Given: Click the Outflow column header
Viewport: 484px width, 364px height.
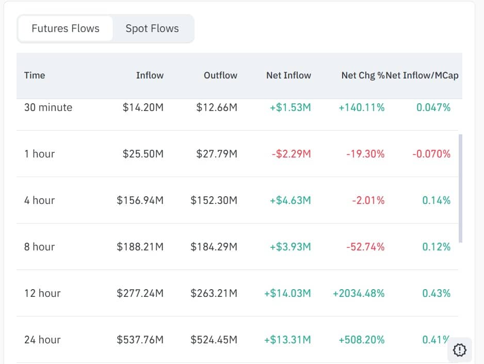Looking at the screenshot, I should click(x=220, y=75).
